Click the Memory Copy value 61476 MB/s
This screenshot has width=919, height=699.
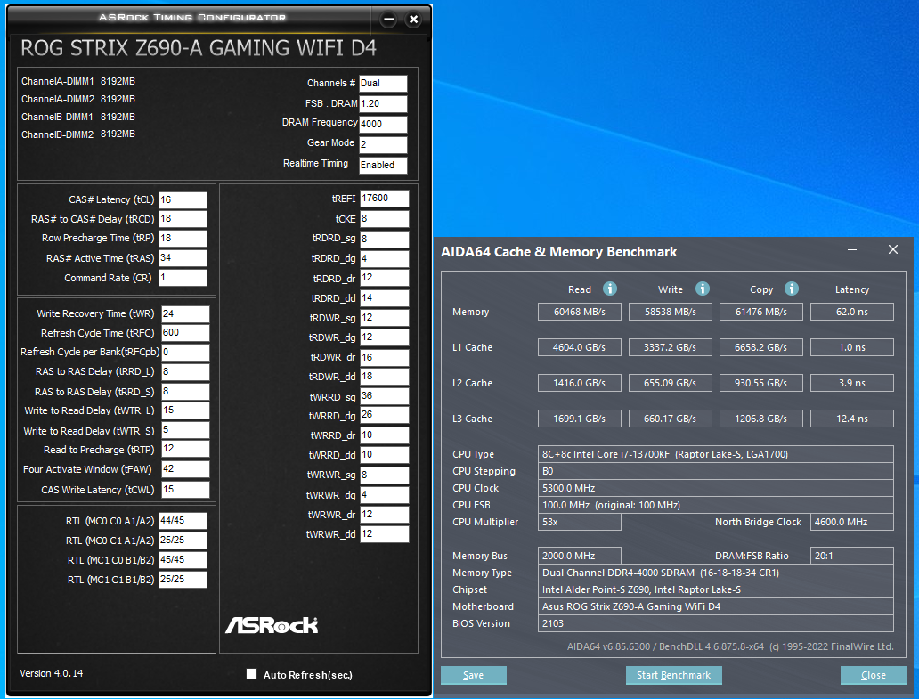pos(761,312)
